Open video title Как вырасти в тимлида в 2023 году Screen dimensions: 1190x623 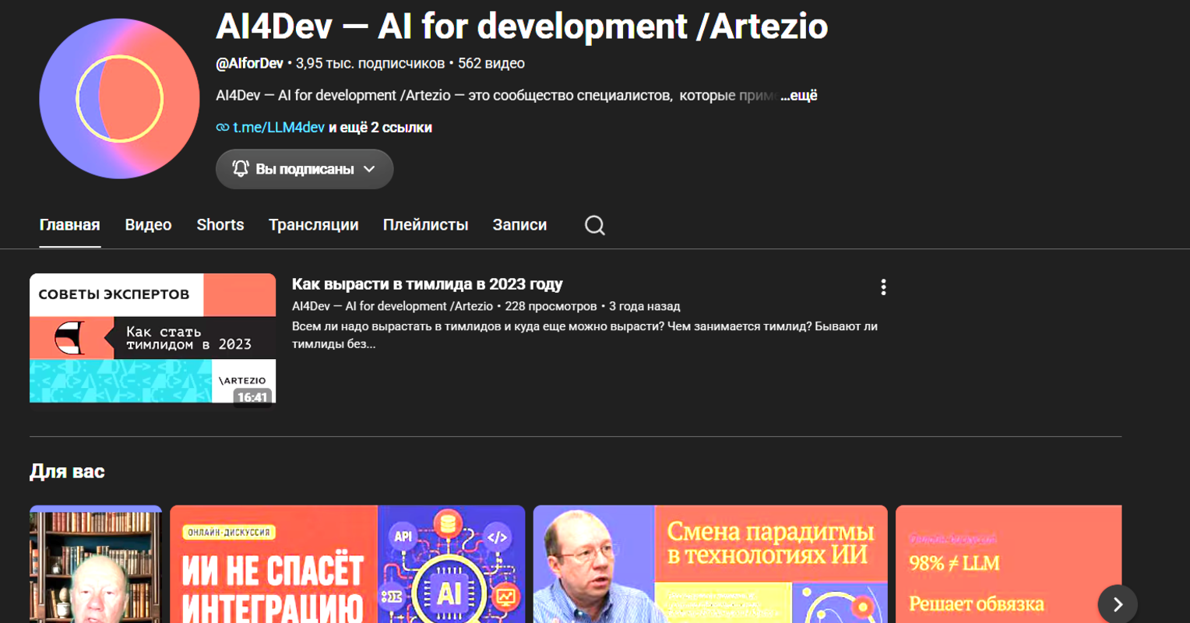tap(428, 284)
